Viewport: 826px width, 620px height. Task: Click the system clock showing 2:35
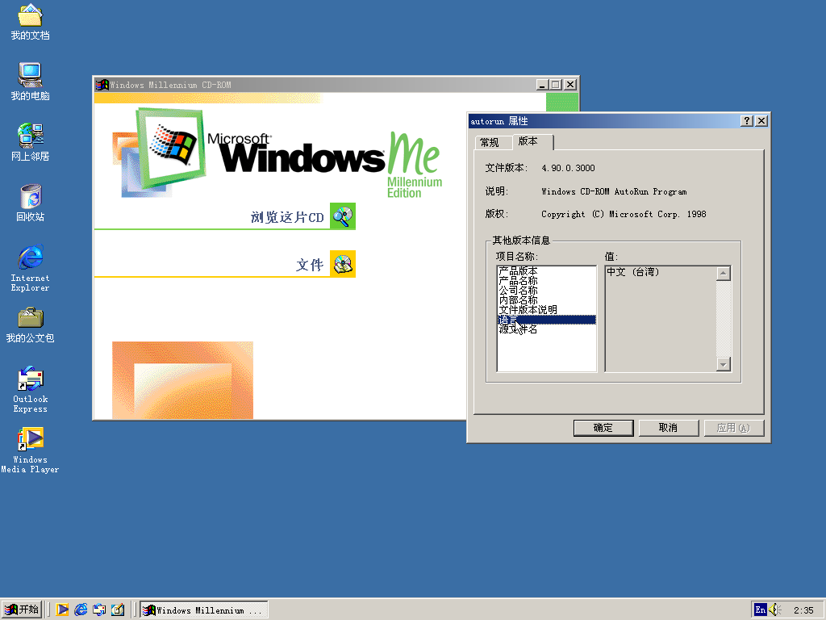click(804, 610)
